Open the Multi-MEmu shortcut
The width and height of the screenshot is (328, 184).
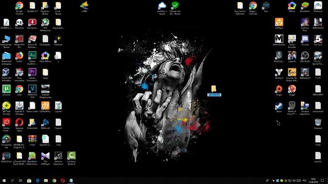click(x=46, y=57)
